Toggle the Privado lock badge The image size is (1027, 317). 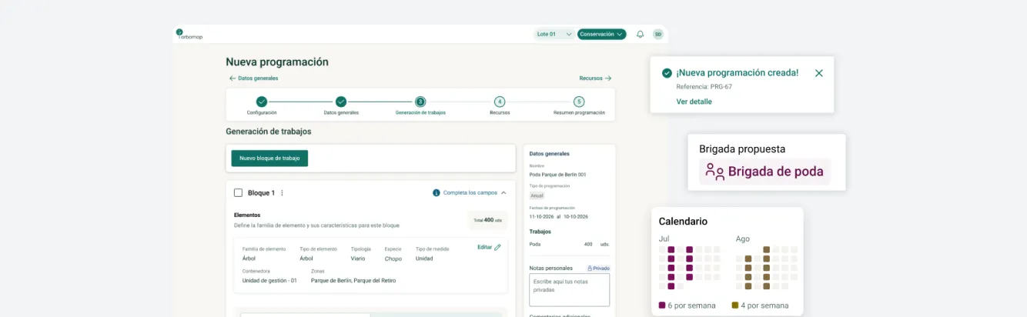tap(598, 268)
